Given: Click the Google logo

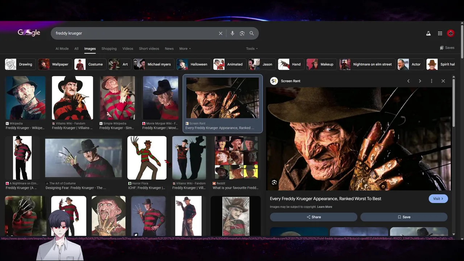Looking at the screenshot, I should (x=29, y=33).
